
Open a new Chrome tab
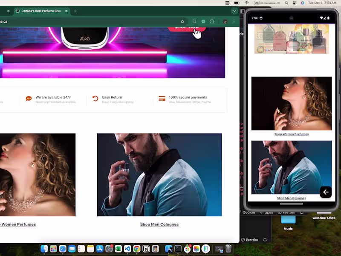point(75,11)
